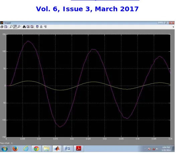Click the -100 y-axis tick label
The image size is (176, 153).
click(4, 120)
